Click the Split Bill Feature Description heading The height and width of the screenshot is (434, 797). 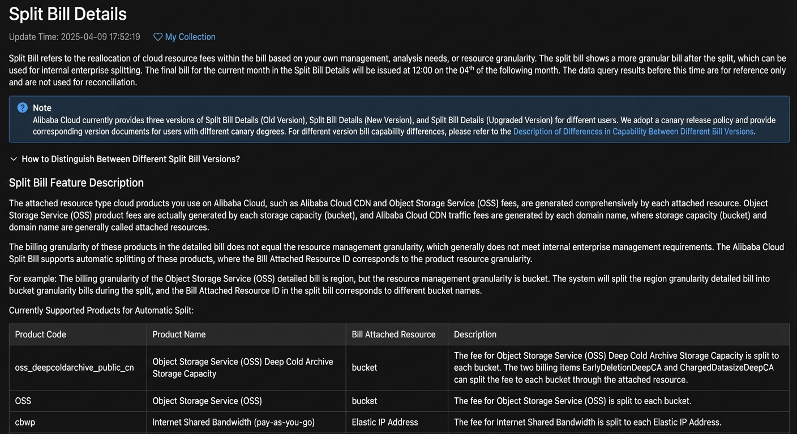[x=76, y=183]
